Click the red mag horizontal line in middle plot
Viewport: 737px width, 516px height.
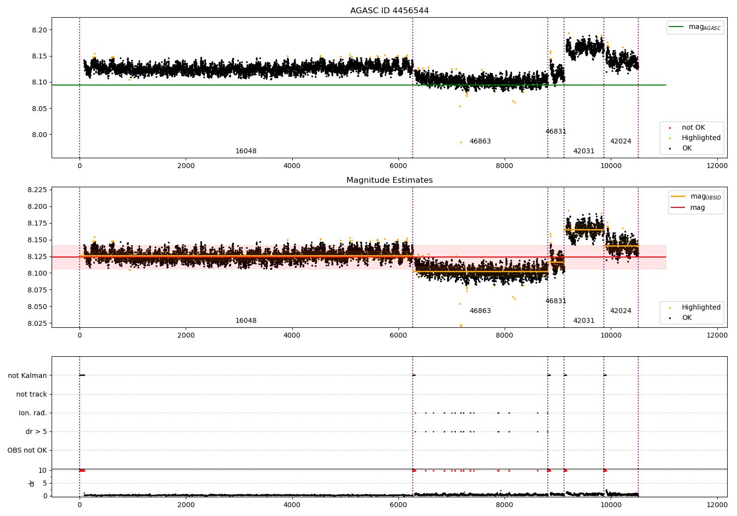[x=359, y=257]
